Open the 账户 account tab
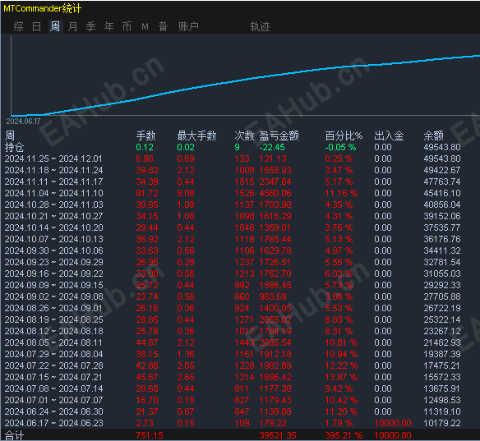The height and width of the screenshot is (441, 480). coord(188,26)
